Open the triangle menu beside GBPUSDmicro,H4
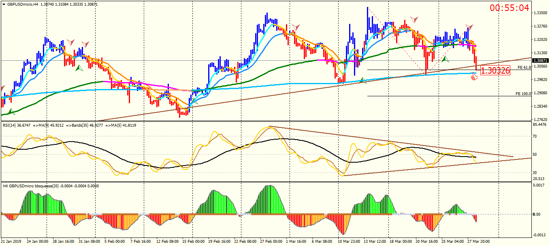Screen dimensions: 550x246 coord(4,4)
